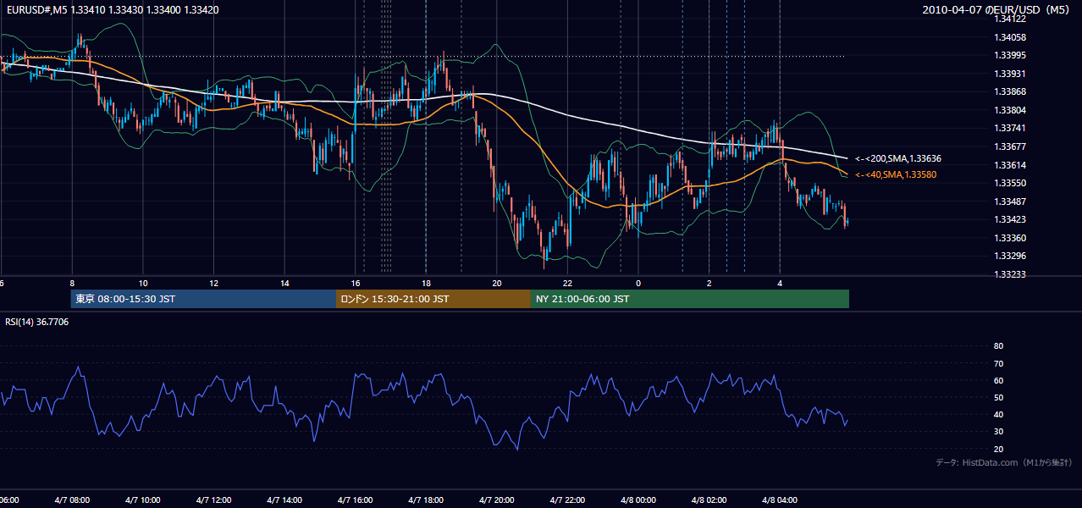
Task: Click hour tick 16 under price chart
Action: (x=356, y=283)
